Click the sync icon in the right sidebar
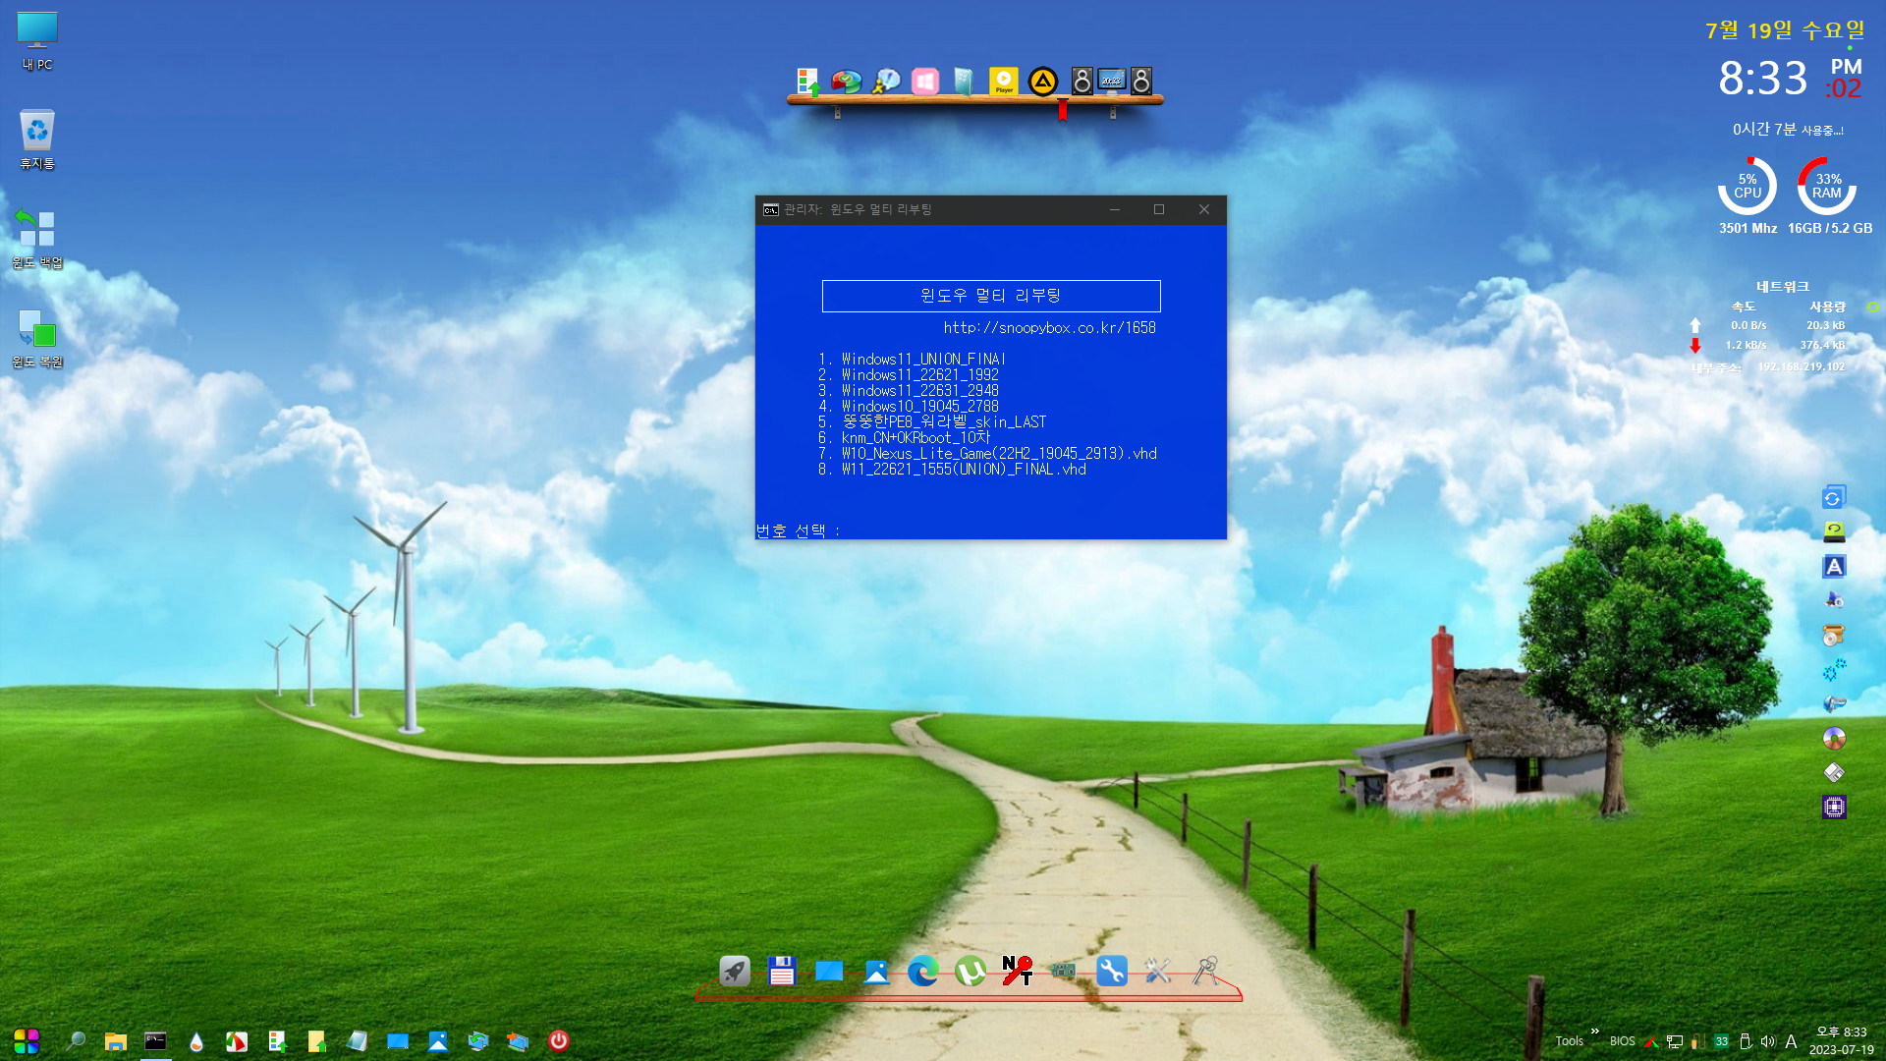This screenshot has height=1061, width=1886. click(1834, 498)
